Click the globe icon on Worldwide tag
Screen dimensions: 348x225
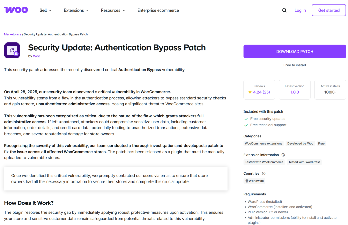pos(247,180)
